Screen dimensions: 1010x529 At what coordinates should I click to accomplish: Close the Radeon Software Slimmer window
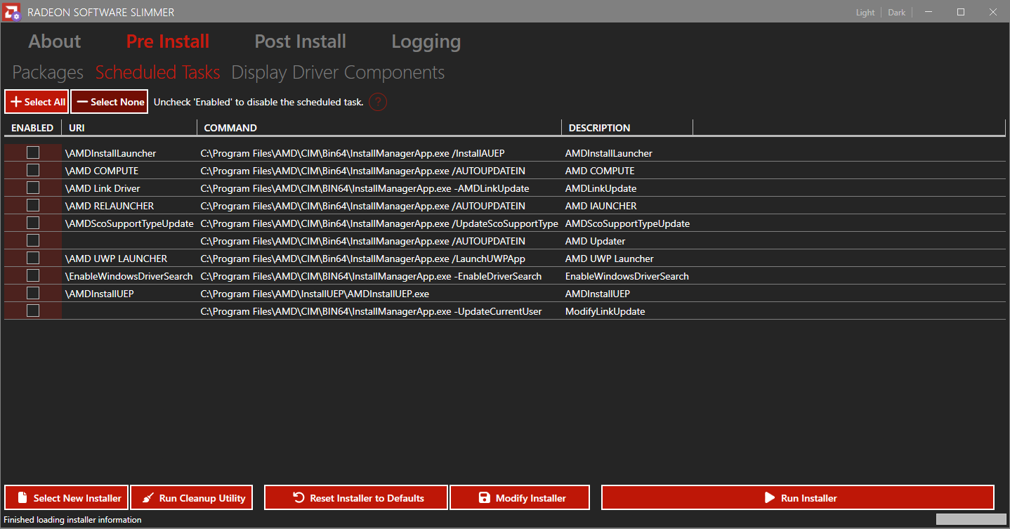pos(992,12)
